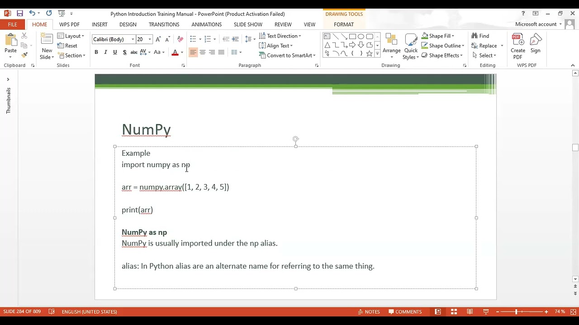Switch to the TRANSITIONS tab
The image size is (579, 325).
pos(164,24)
